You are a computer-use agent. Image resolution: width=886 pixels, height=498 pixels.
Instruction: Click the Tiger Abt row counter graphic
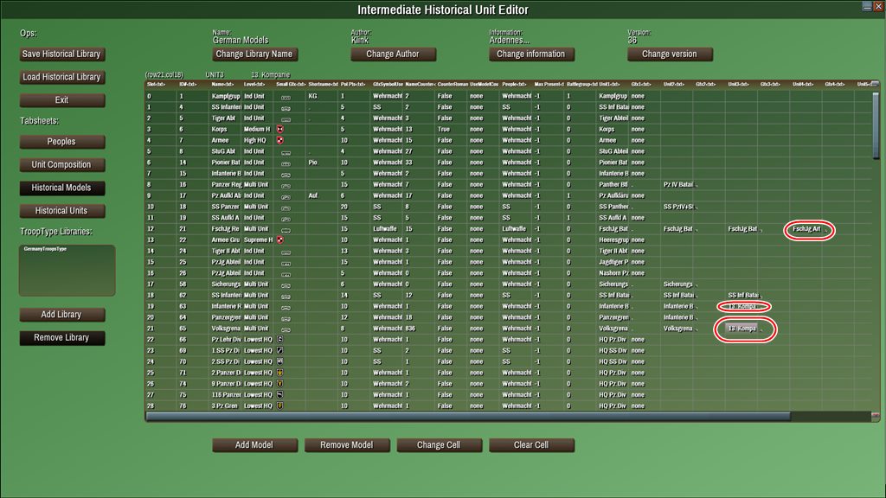click(286, 119)
